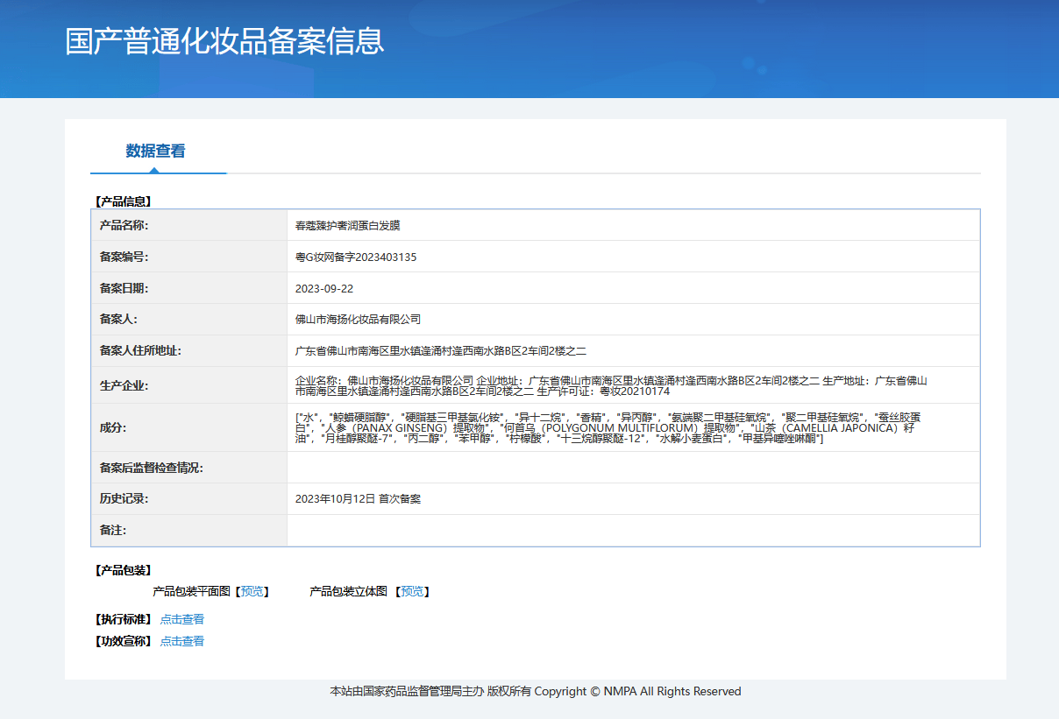
Task: Click the 【产品信息】 section heading
Action: 122,201
